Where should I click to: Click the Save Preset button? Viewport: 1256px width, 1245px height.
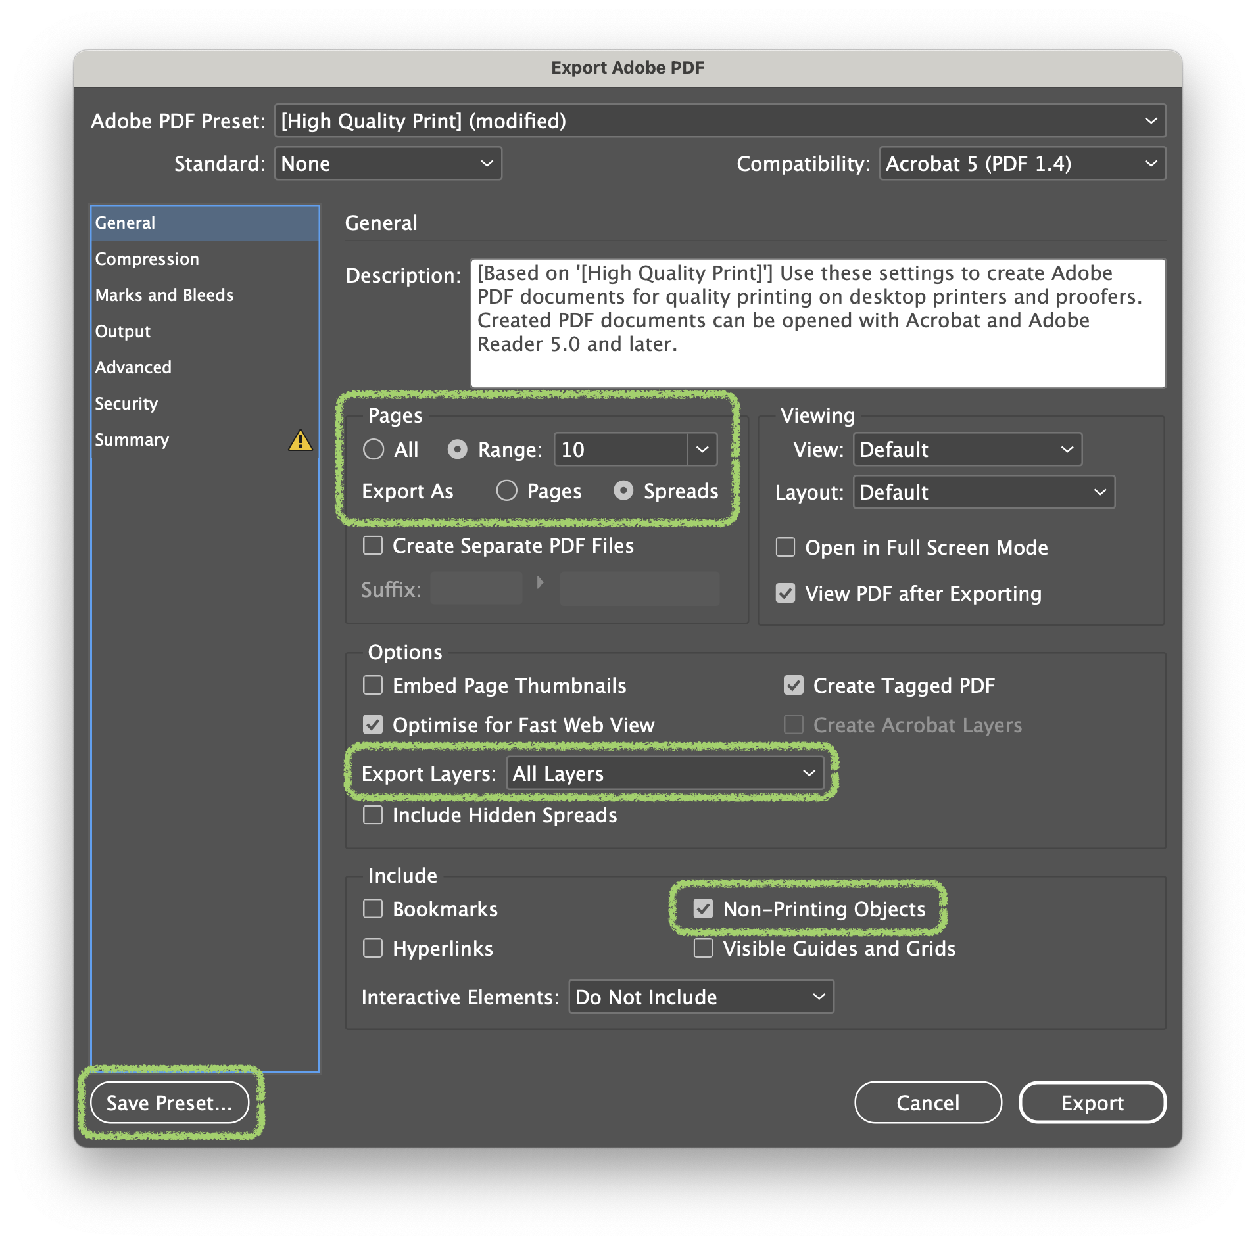click(170, 1102)
